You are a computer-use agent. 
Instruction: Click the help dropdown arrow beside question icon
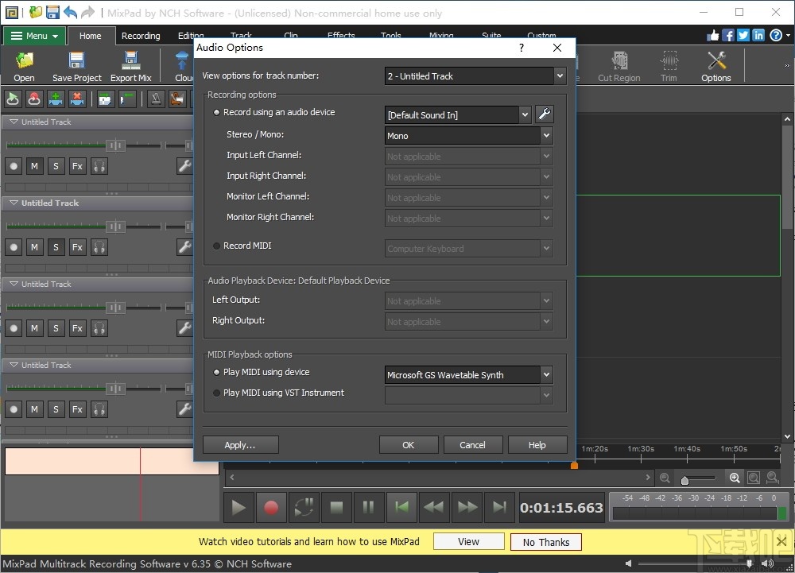[x=788, y=36]
